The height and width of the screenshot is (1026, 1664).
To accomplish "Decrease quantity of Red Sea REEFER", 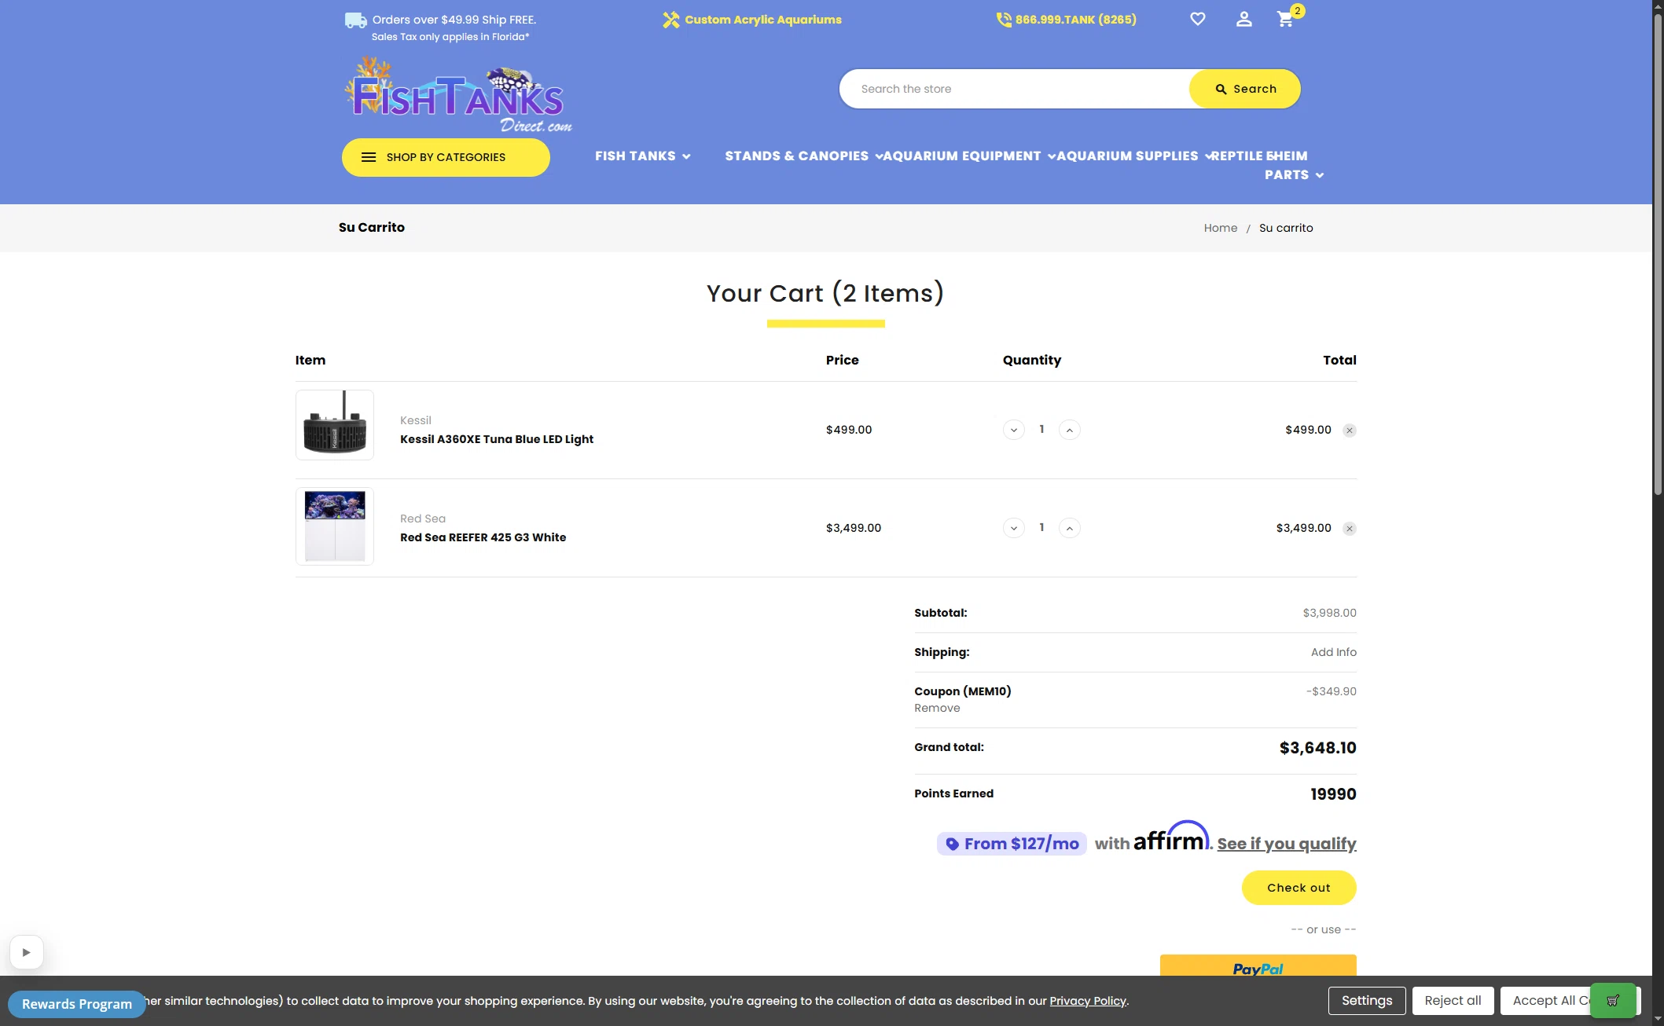I will tap(1014, 528).
